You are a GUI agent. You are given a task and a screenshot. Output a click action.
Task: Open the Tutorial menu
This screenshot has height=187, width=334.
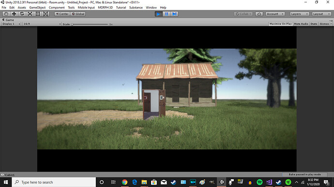pyautogui.click(x=121, y=7)
